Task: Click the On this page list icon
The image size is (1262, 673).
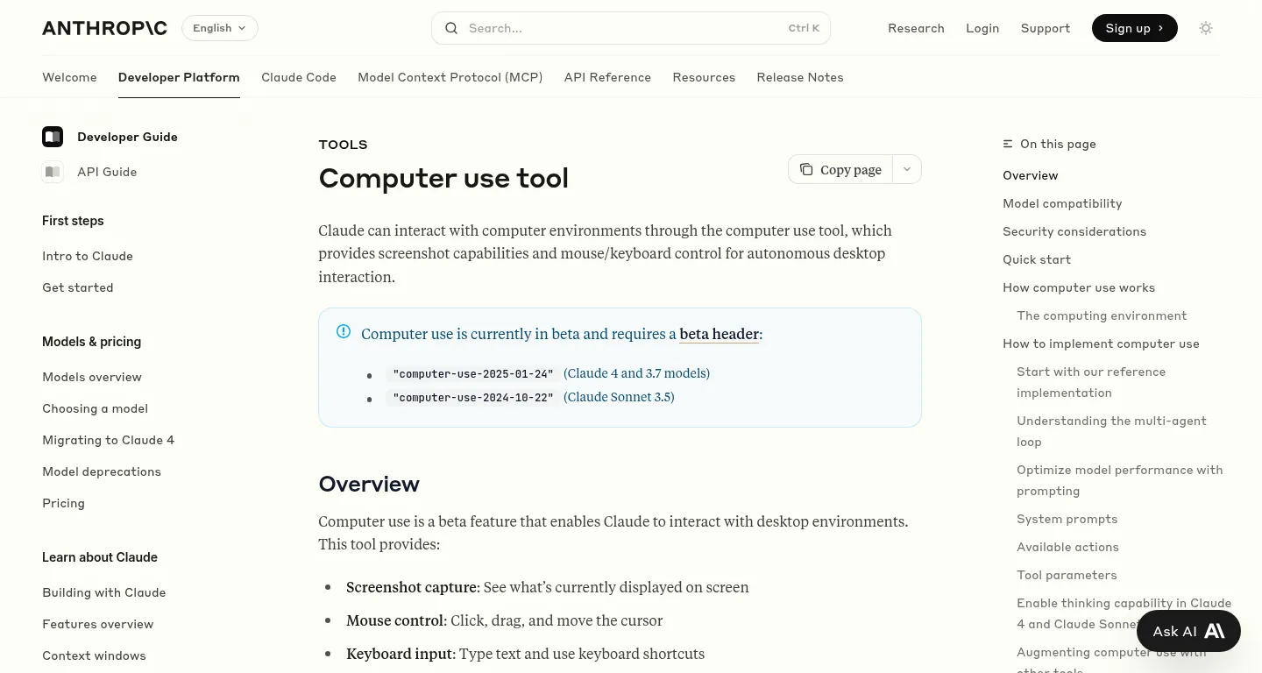Action: [1008, 144]
